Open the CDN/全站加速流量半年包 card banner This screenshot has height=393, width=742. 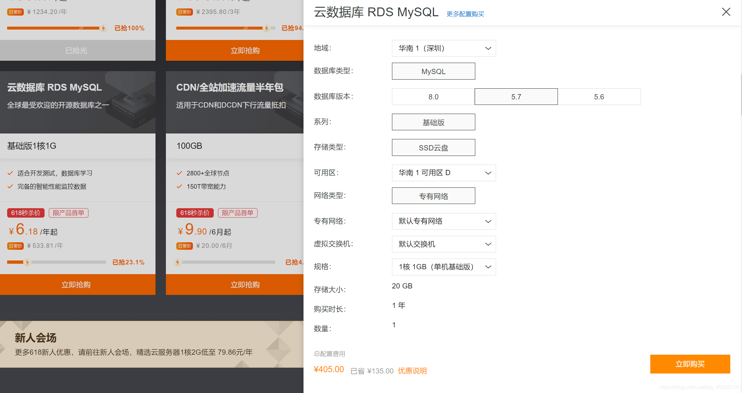click(235, 102)
